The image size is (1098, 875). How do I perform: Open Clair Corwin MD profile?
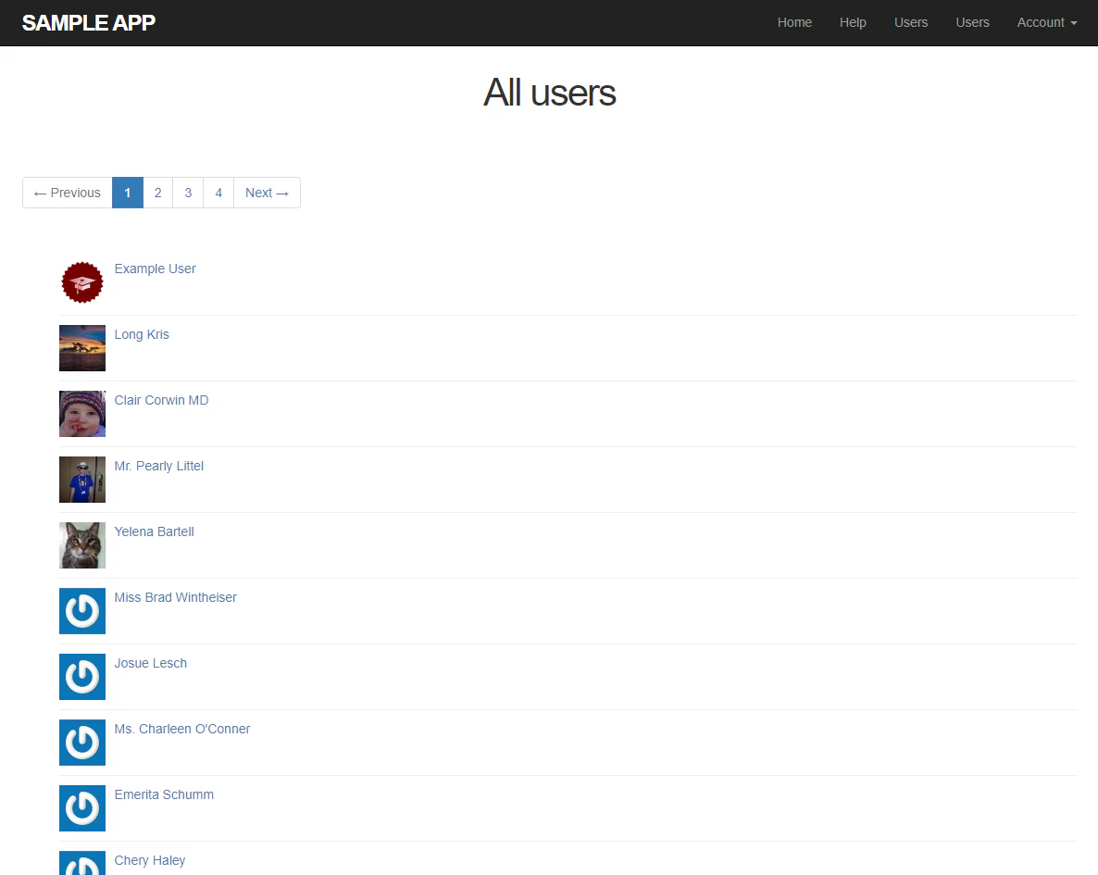(161, 401)
